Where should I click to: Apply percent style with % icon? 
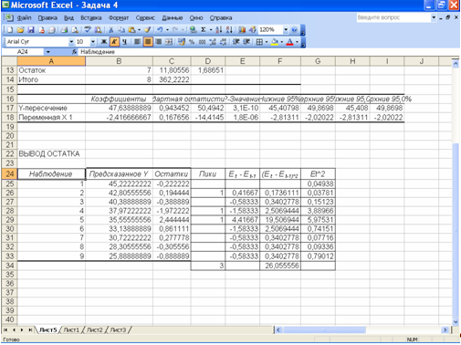click(192, 42)
